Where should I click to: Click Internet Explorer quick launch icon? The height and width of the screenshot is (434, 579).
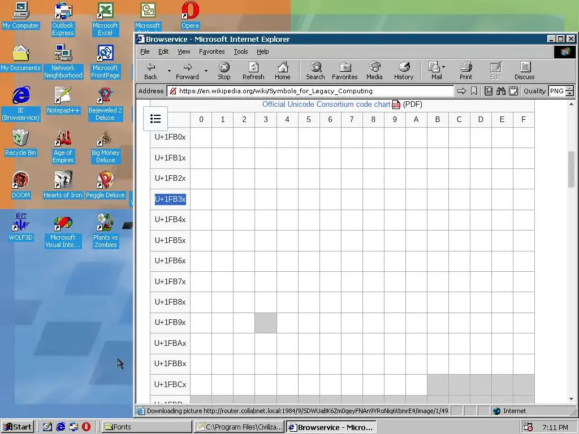[x=61, y=427]
